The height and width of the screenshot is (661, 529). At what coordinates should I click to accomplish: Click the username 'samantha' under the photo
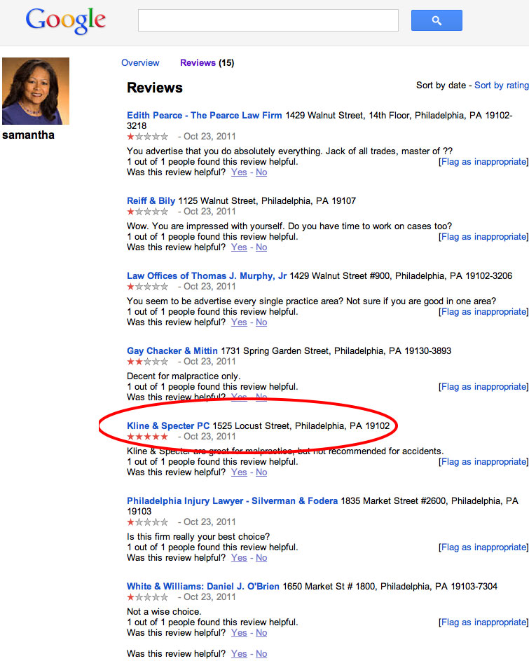(28, 135)
